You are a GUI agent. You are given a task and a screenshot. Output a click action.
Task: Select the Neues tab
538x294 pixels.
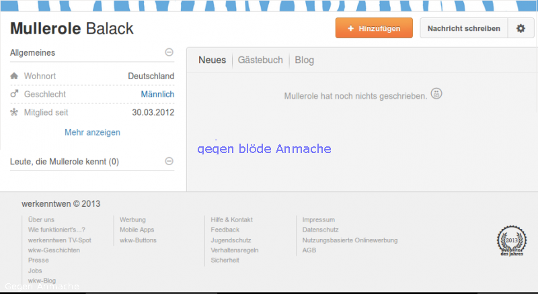click(212, 60)
